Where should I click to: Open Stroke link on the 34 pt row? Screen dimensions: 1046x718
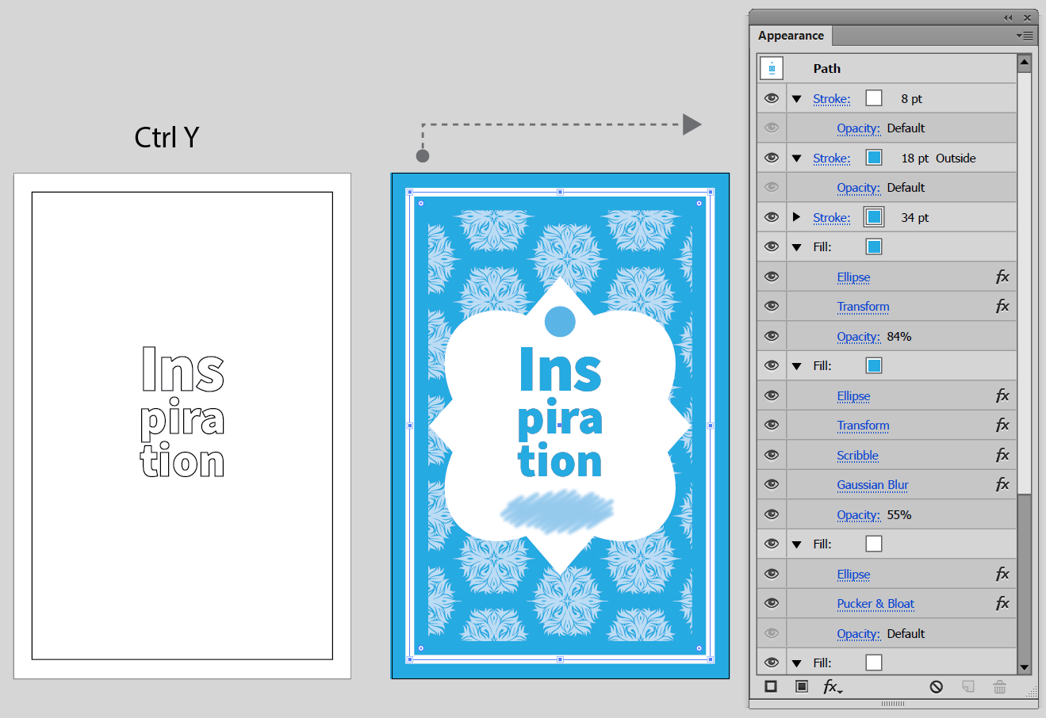click(832, 218)
